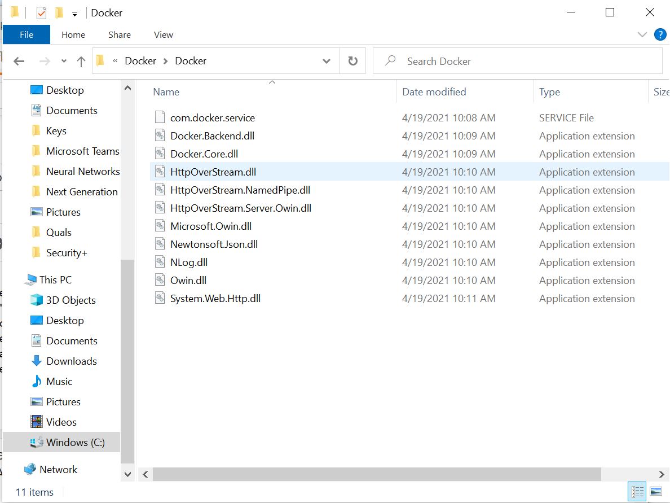Viewport: 670px width, 503px height.
Task: Select the Newtonsoft.Json.dll file icon
Action: click(160, 244)
